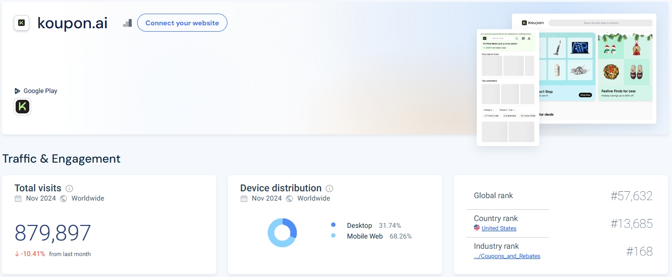Click Nov 2024 in Total visits card

point(41,199)
